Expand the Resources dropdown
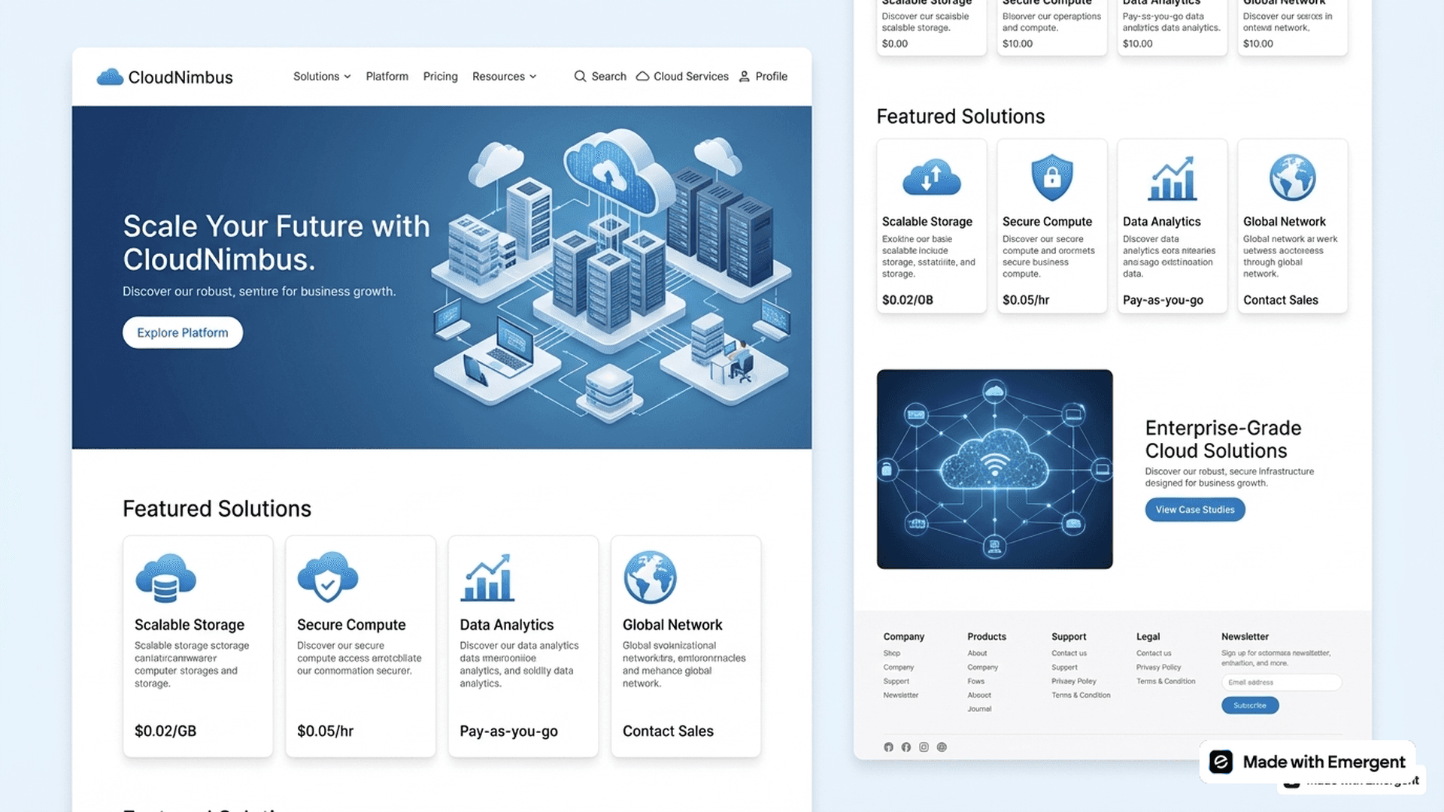The width and height of the screenshot is (1444, 812). pos(504,76)
